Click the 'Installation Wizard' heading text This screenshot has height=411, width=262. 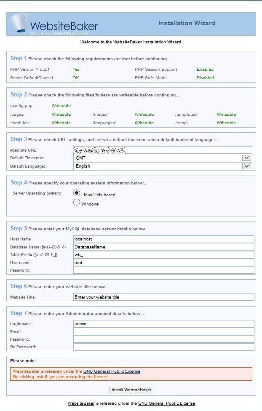[x=187, y=23]
